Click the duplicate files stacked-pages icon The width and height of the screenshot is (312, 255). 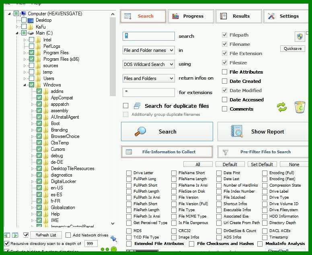(137, 106)
